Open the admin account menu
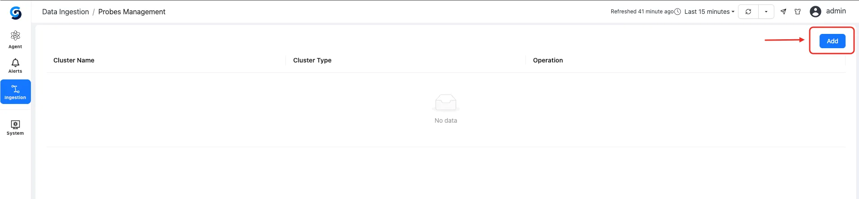This screenshot has height=199, width=859. point(836,11)
